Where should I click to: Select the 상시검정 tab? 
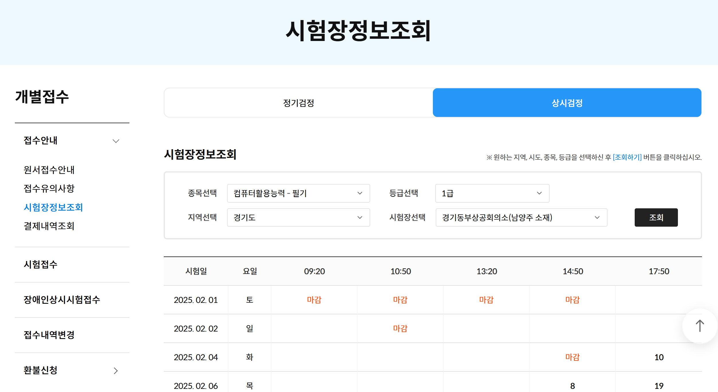coord(567,103)
